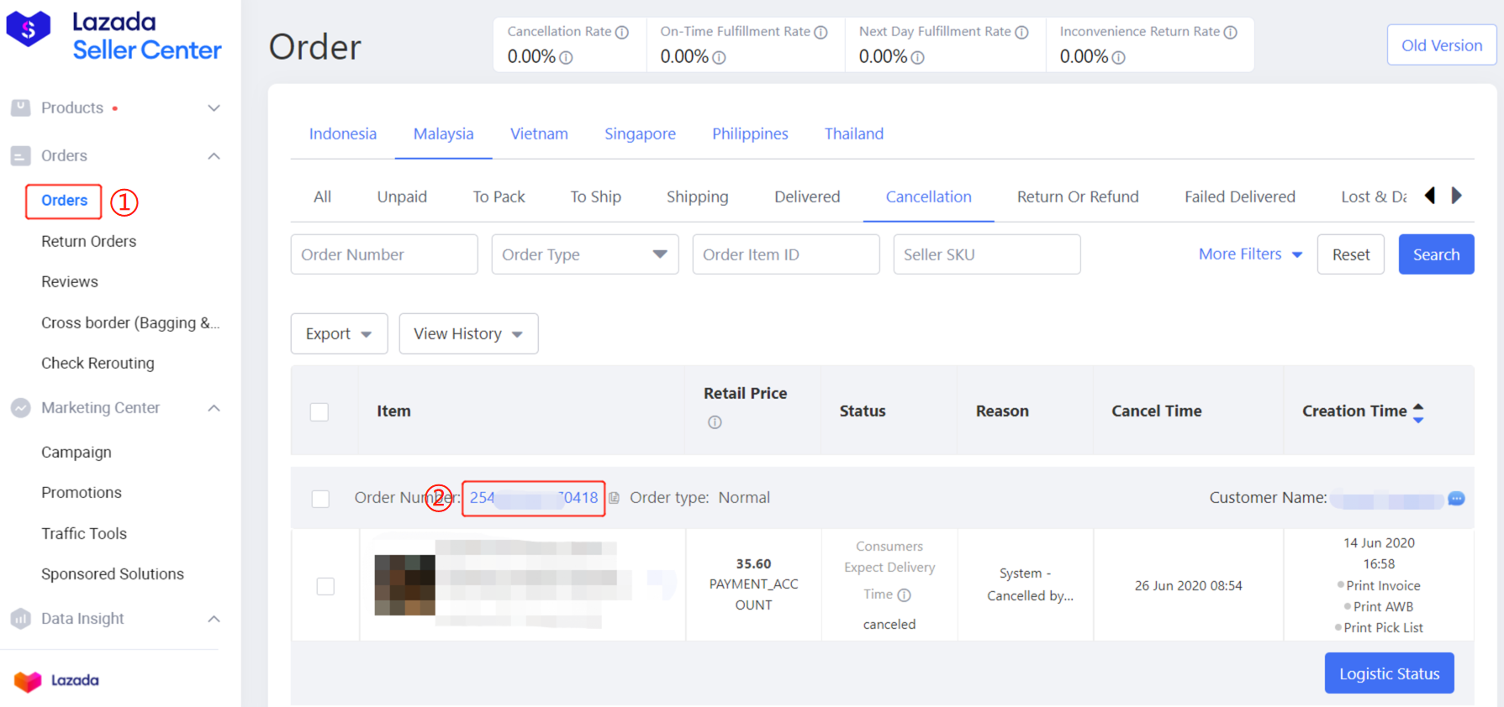The width and height of the screenshot is (1504, 707).
Task: Click copy icon beside order number
Action: [x=615, y=498]
